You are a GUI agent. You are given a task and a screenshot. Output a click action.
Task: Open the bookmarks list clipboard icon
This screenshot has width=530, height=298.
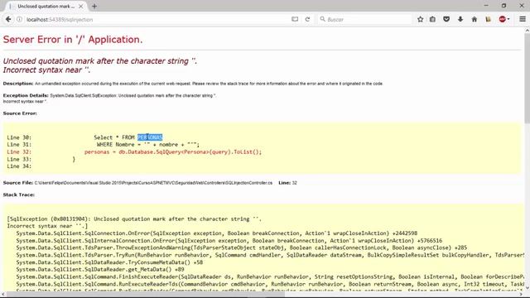[x=432, y=19]
